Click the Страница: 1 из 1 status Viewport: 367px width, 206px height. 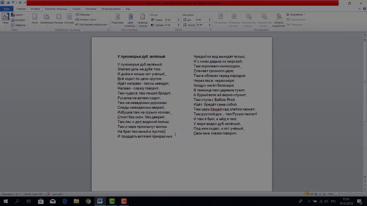click(11, 194)
